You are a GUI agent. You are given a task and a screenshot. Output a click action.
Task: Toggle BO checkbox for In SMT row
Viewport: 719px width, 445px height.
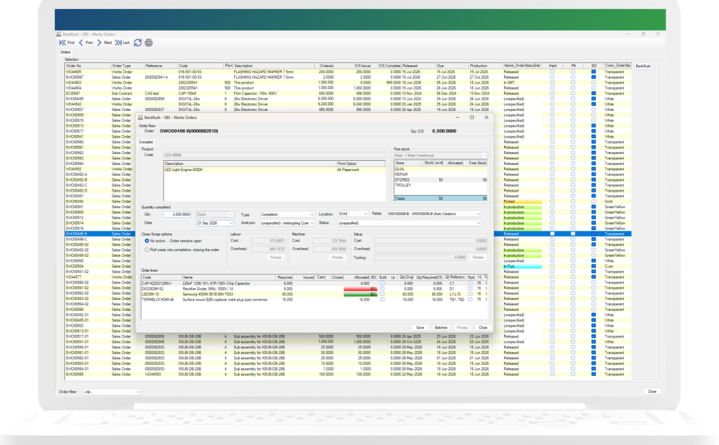[x=594, y=82]
